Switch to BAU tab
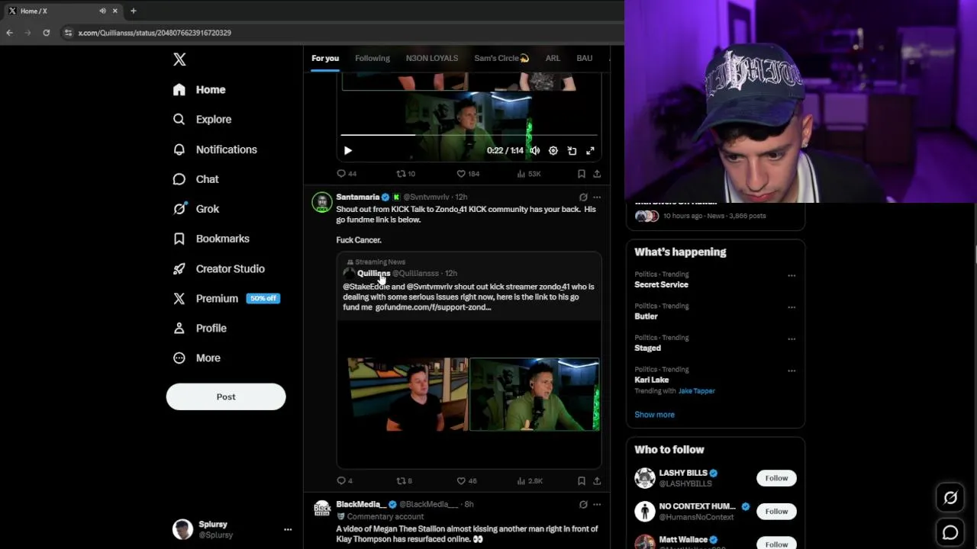 pyautogui.click(x=585, y=58)
